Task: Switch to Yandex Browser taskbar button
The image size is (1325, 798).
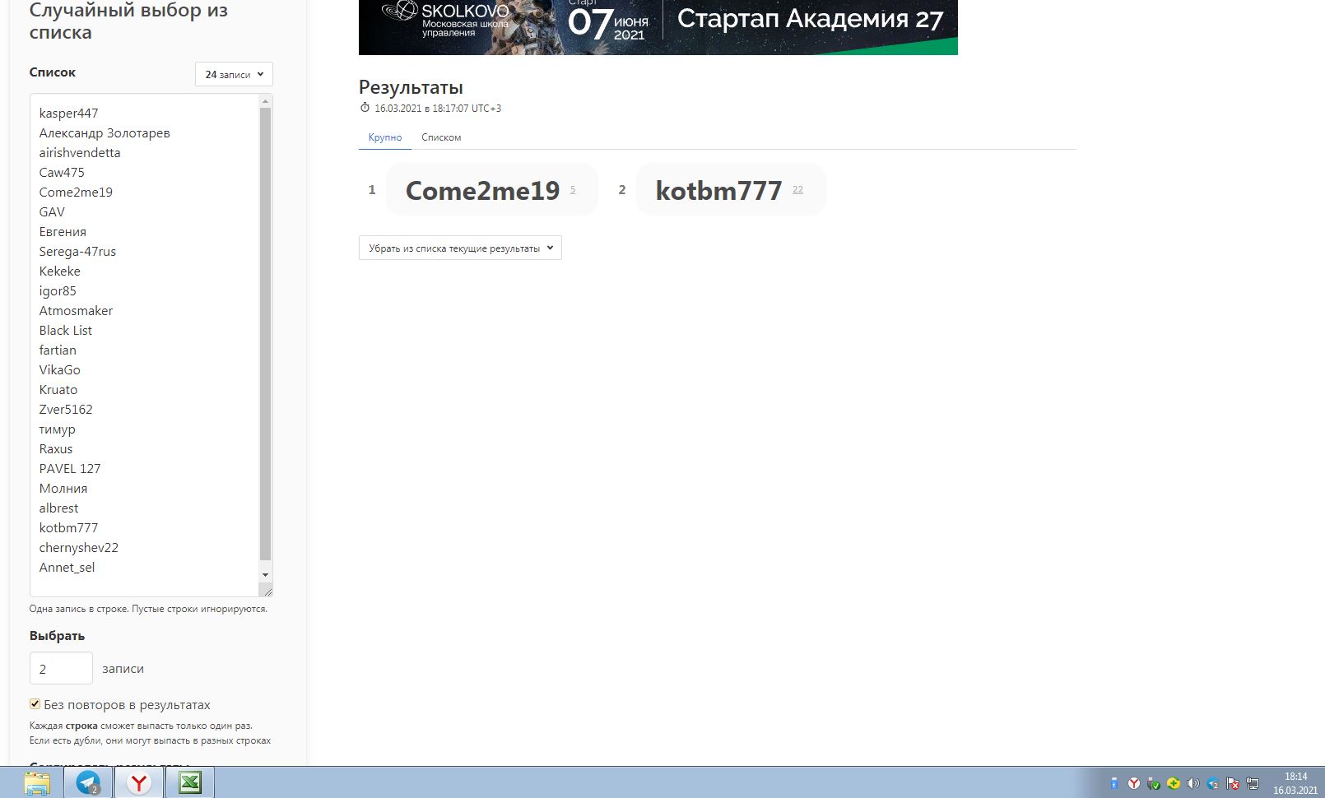Action: point(139,783)
